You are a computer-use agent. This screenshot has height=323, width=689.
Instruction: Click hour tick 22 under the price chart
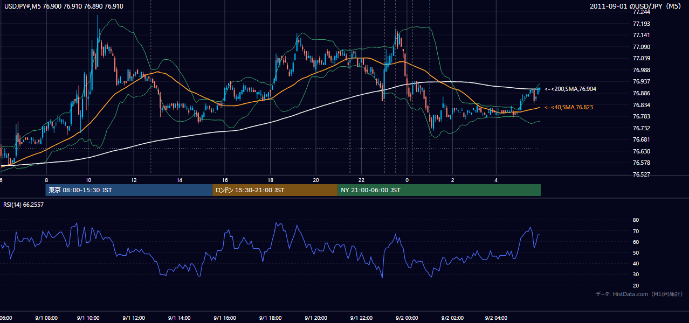361,180
